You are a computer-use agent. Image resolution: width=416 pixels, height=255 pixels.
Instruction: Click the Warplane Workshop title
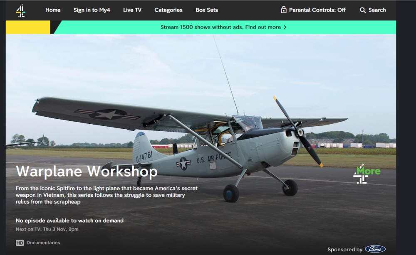point(87,172)
